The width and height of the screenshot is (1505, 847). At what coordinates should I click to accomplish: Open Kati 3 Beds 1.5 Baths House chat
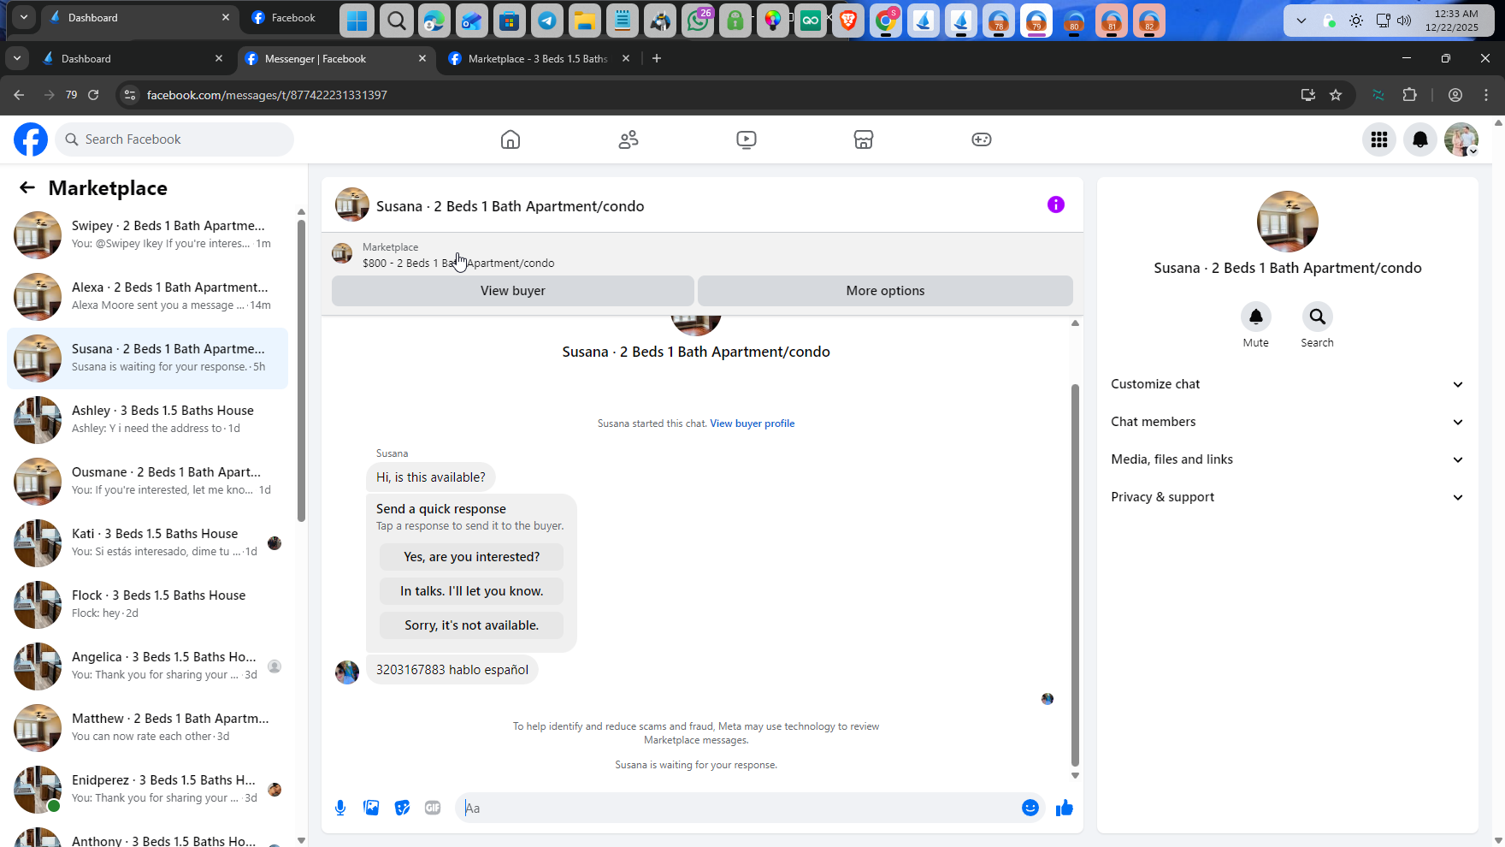click(x=147, y=543)
